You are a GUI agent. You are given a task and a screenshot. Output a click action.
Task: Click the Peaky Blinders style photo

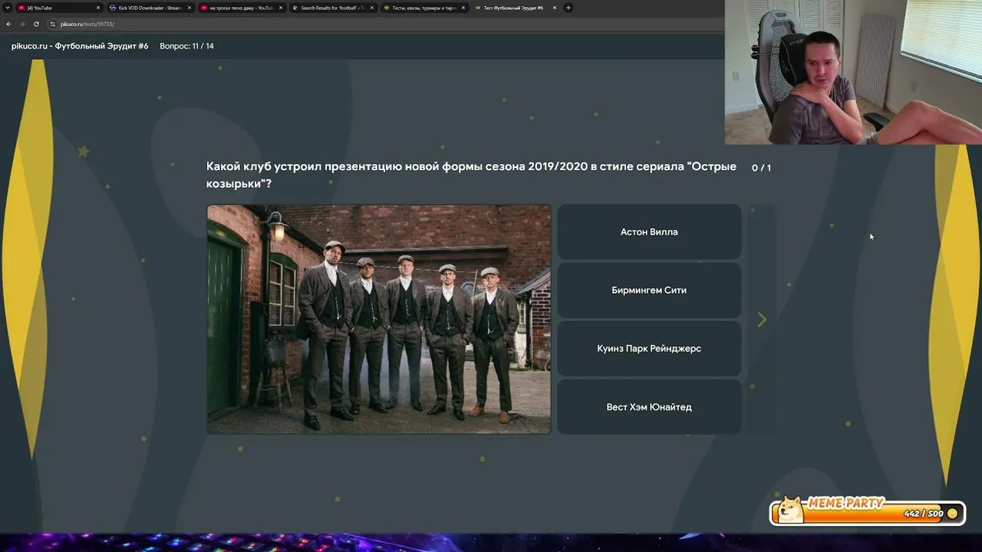click(379, 319)
